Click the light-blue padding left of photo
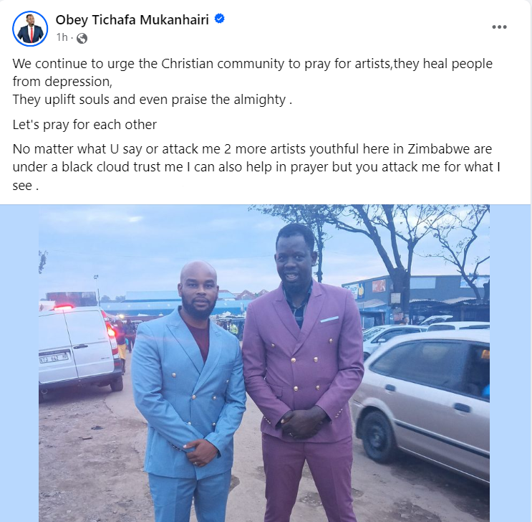This screenshot has height=522, width=532. point(19,363)
